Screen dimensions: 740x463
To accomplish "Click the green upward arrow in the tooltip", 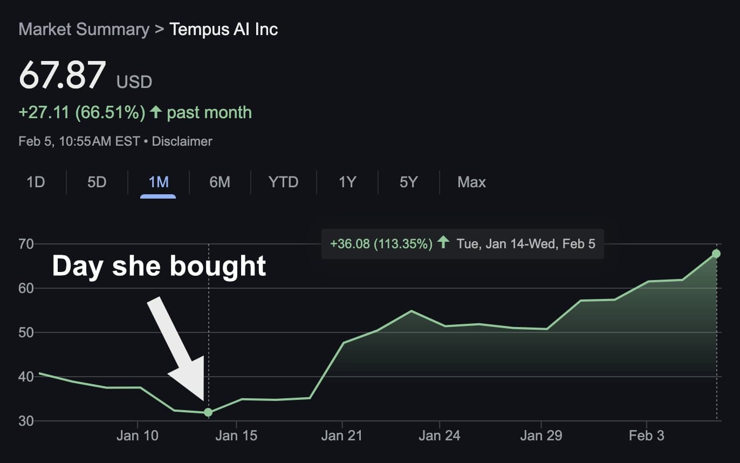I will point(443,244).
